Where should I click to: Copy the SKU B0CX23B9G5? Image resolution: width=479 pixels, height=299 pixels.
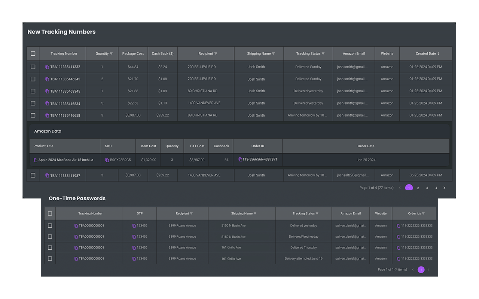pyautogui.click(x=107, y=160)
